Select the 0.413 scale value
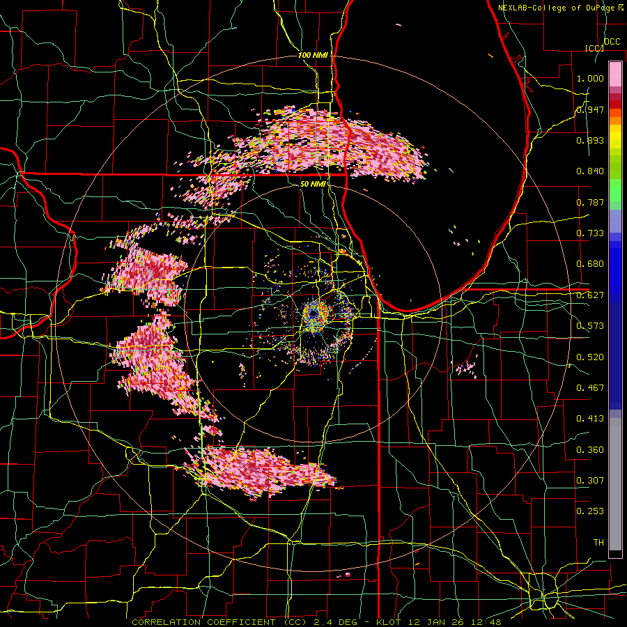Image resolution: width=627 pixels, height=627 pixels. tap(590, 419)
